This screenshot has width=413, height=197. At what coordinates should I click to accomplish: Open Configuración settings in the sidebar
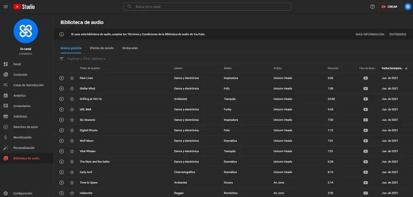(22, 193)
